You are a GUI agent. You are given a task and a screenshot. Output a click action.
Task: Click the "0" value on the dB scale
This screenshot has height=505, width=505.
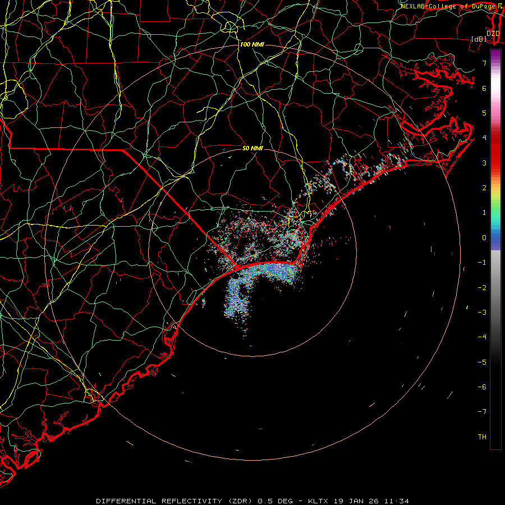[484, 238]
